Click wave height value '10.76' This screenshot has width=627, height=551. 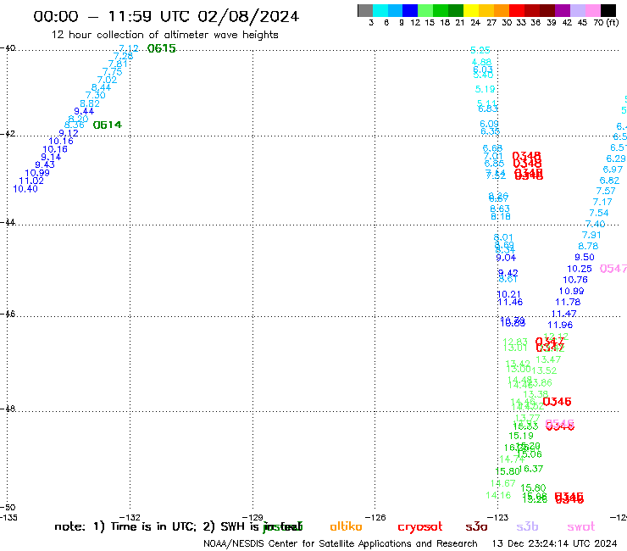click(575, 280)
